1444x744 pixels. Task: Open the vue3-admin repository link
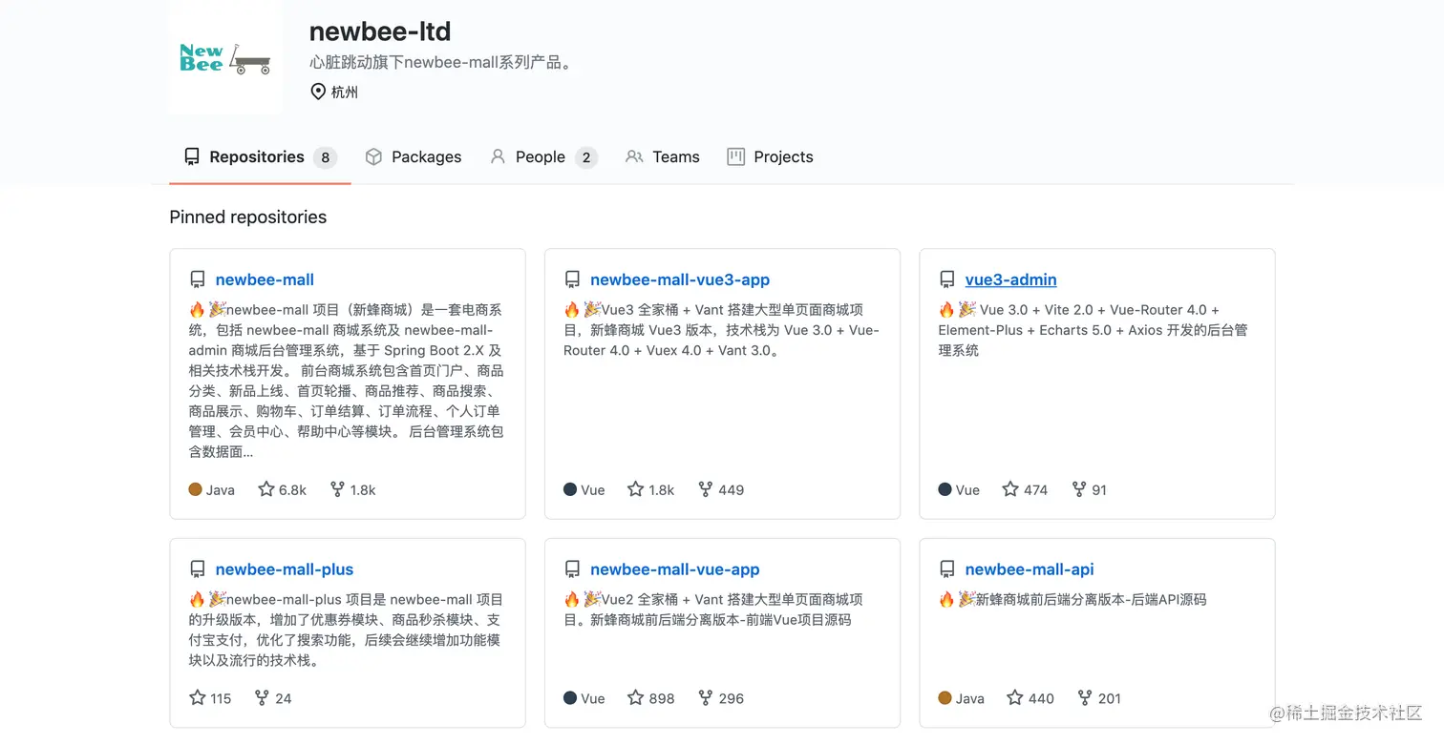point(1010,279)
